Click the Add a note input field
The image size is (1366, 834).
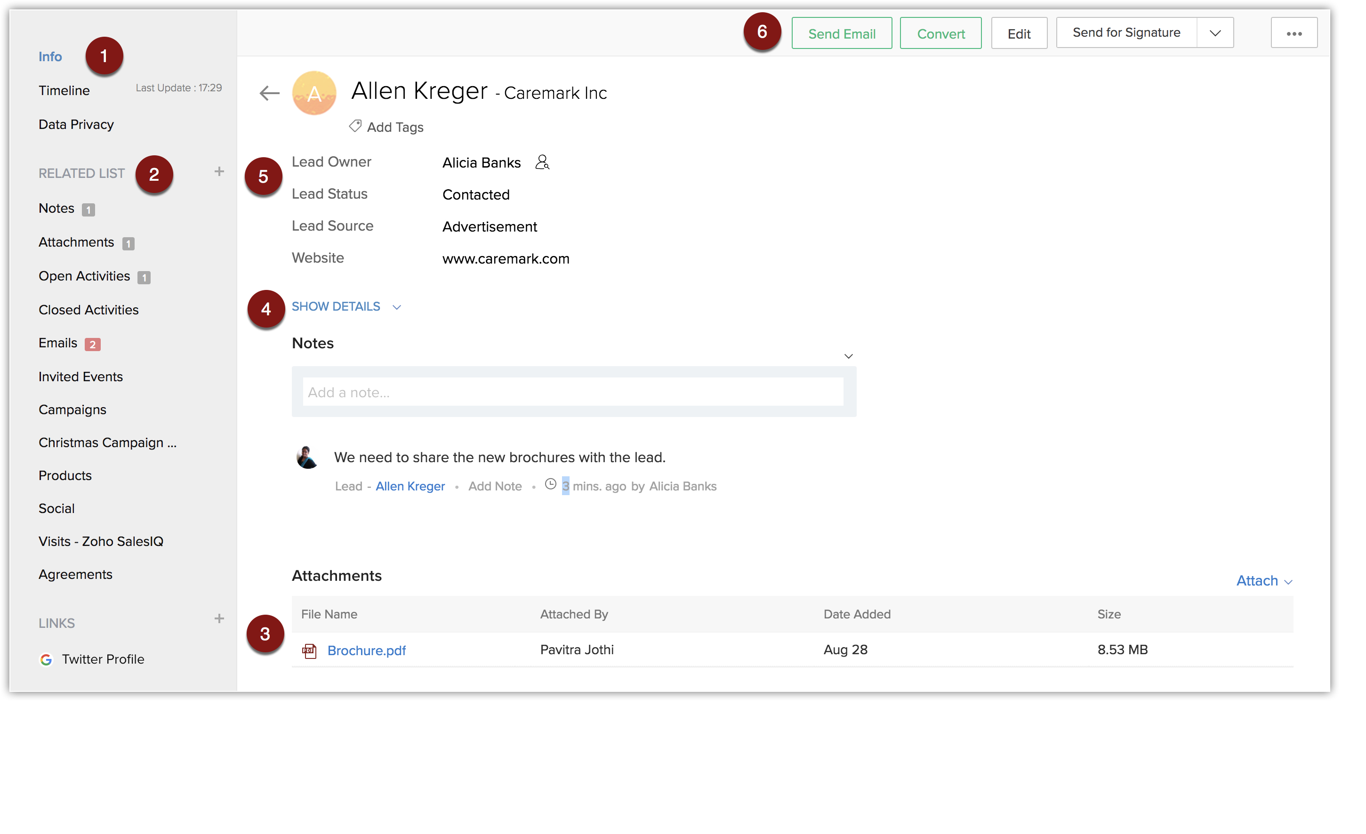[573, 393]
